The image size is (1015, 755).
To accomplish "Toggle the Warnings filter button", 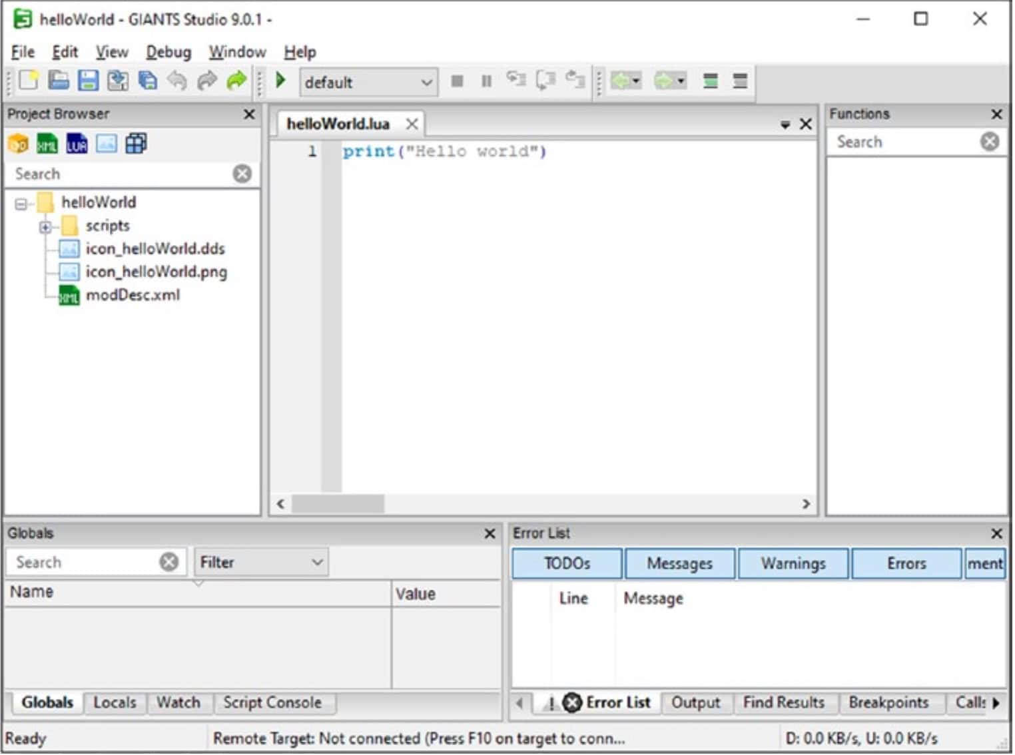I will (795, 565).
